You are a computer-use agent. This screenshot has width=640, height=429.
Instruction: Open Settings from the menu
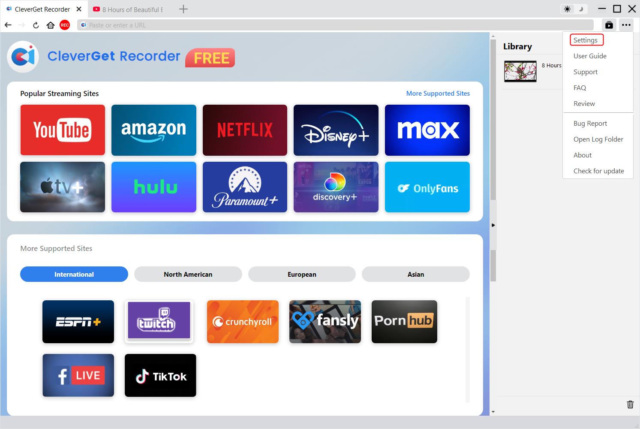586,40
